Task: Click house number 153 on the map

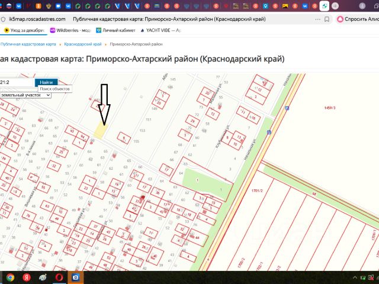Action: click(142, 131)
